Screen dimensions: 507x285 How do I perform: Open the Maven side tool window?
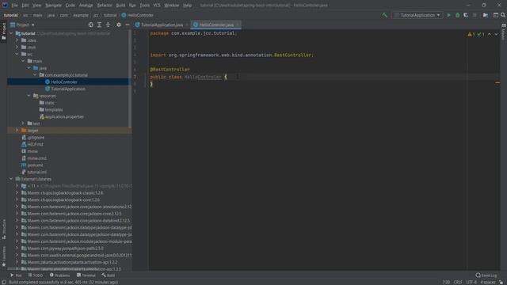[504, 32]
